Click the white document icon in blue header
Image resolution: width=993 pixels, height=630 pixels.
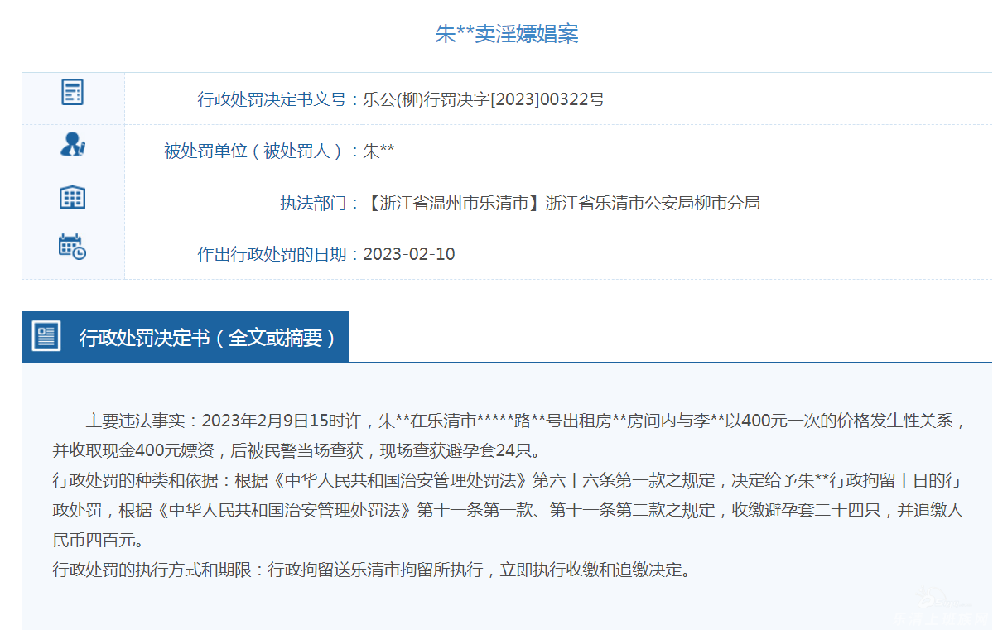click(x=46, y=336)
